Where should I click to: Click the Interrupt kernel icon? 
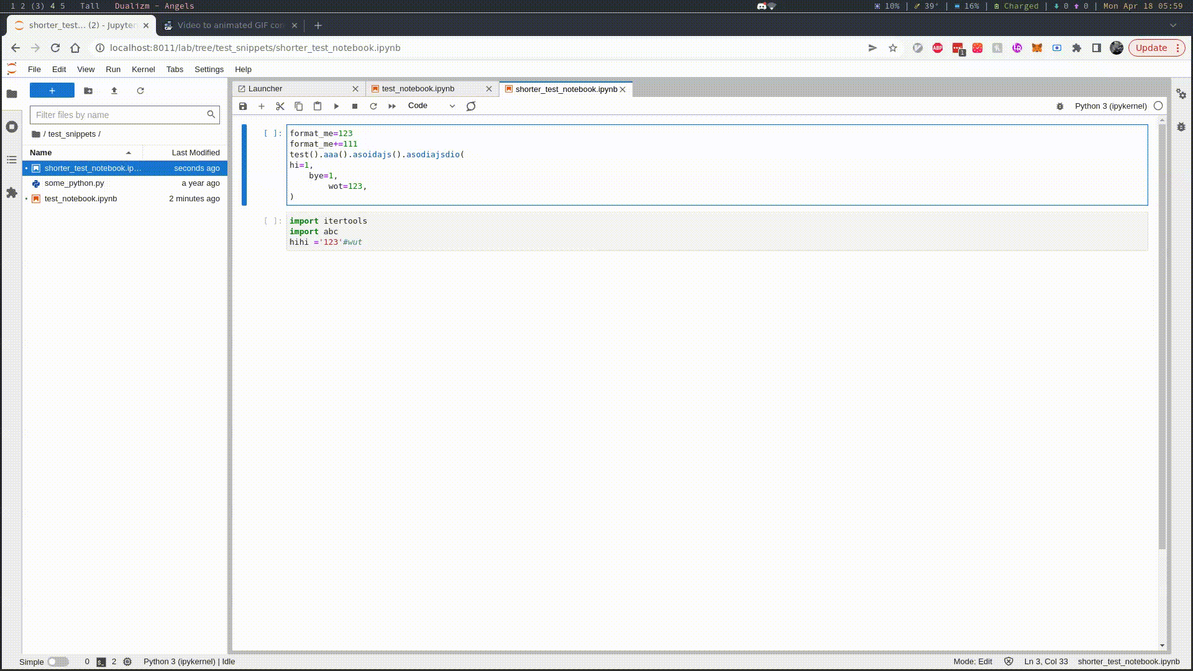point(355,106)
